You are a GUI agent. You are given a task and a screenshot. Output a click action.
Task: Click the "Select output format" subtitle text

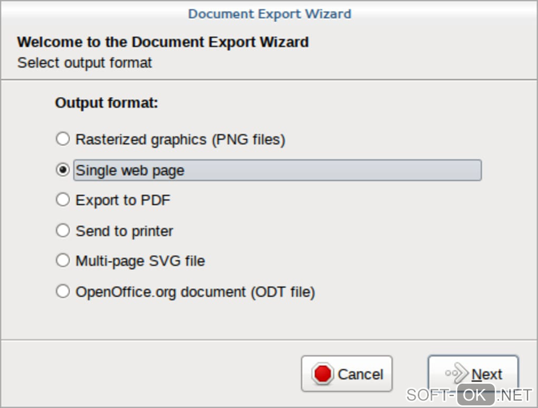click(x=84, y=63)
